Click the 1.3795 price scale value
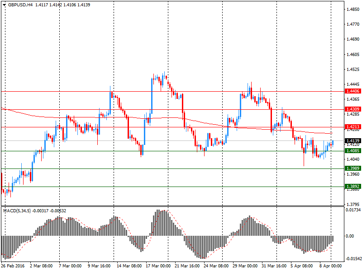Image resolution: width=362 pixels, height=271 pixels. 353,204
